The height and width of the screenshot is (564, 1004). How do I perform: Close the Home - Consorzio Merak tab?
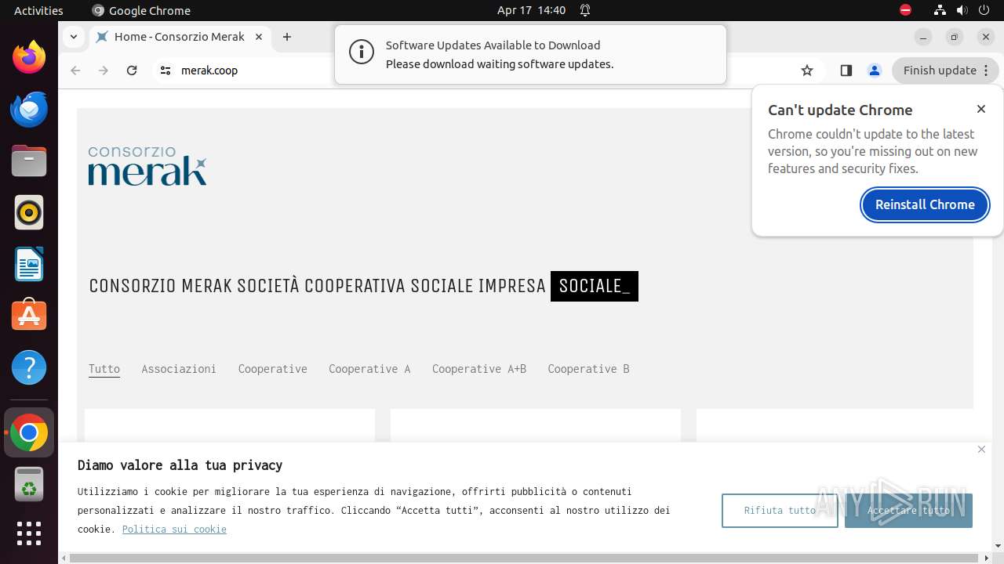pyautogui.click(x=259, y=37)
